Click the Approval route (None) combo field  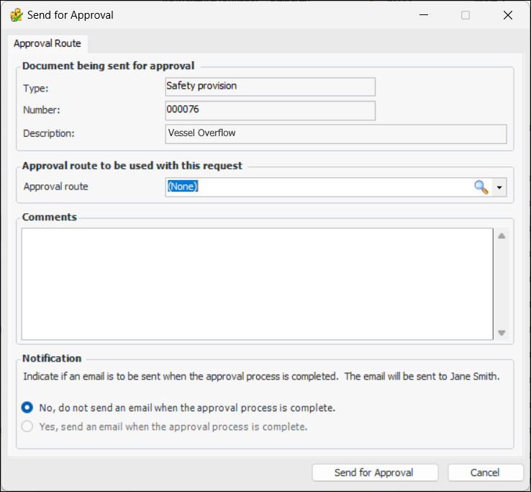coord(317,187)
